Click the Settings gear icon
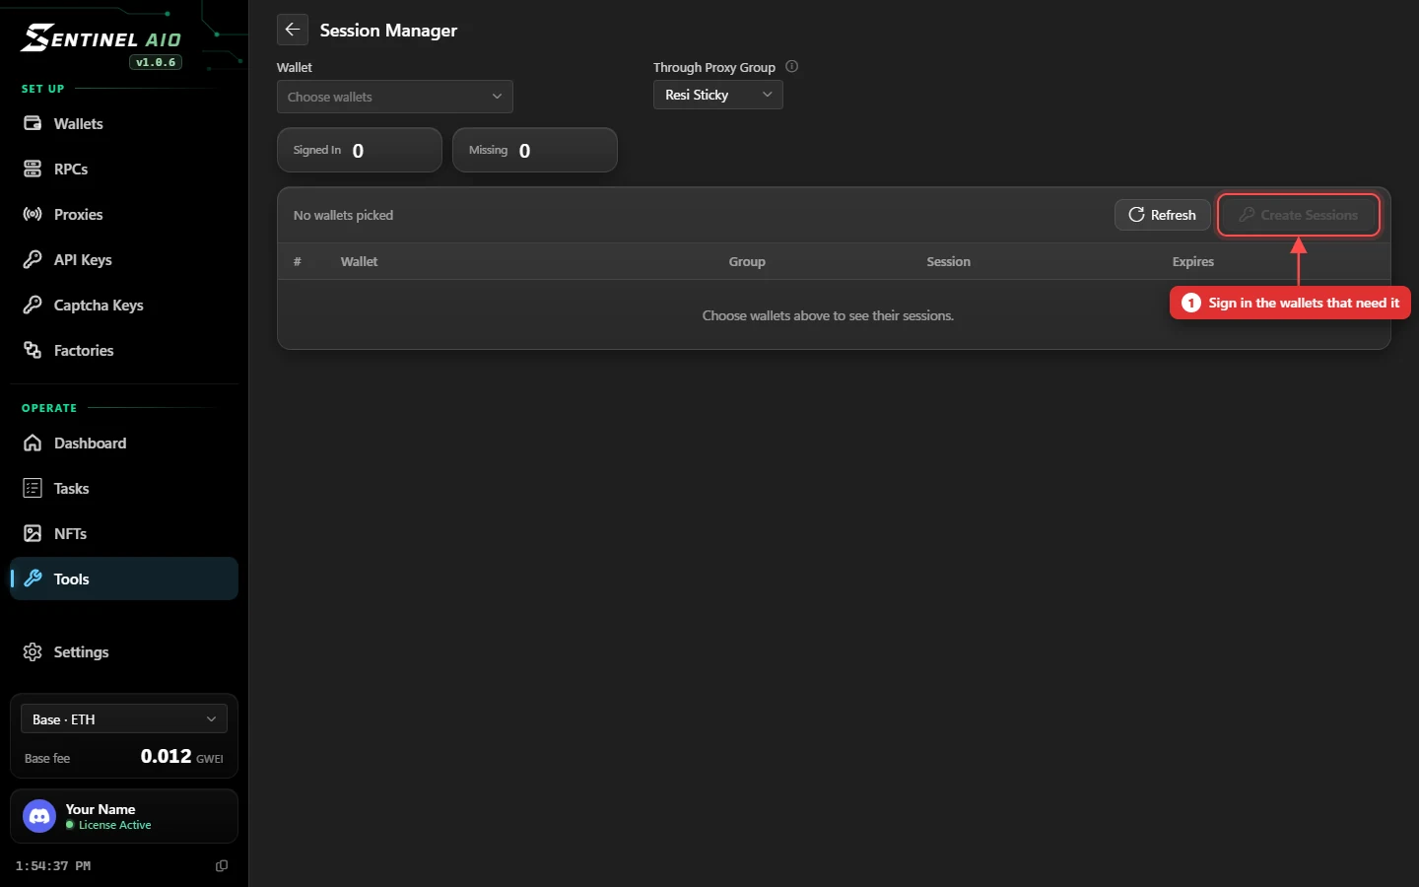 (x=33, y=651)
